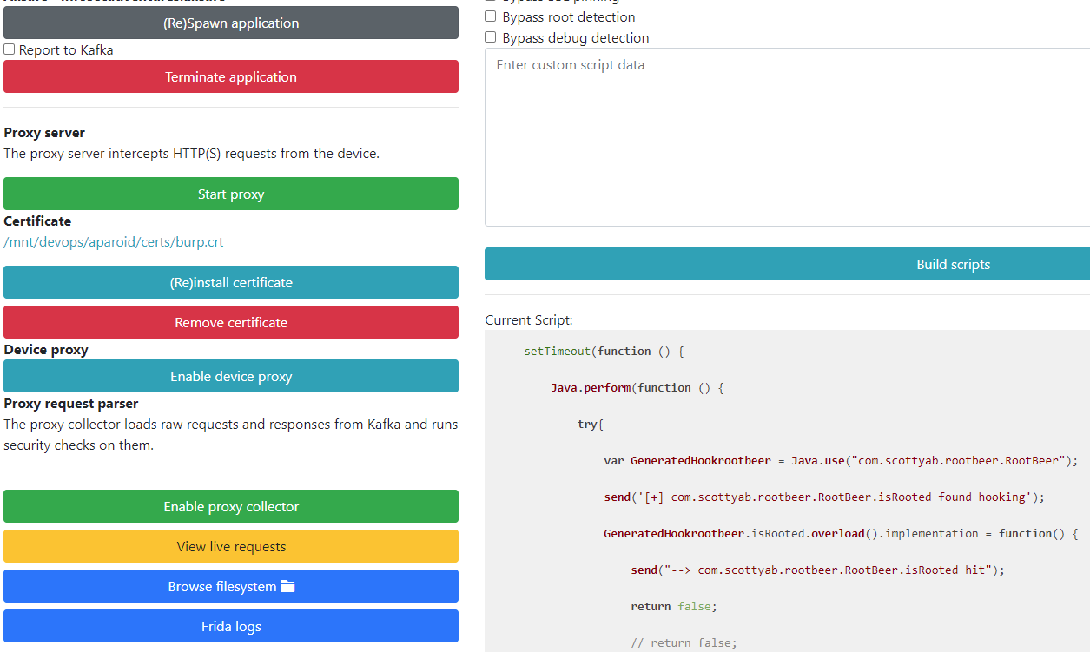Click the setTimeout line in script

pyautogui.click(x=604, y=352)
